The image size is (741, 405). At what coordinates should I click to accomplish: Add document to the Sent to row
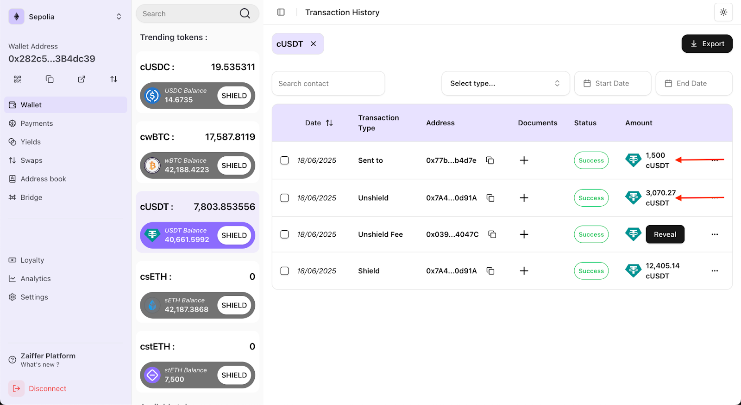(524, 160)
